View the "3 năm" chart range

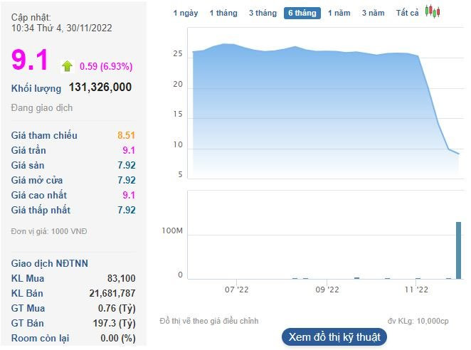pos(373,13)
